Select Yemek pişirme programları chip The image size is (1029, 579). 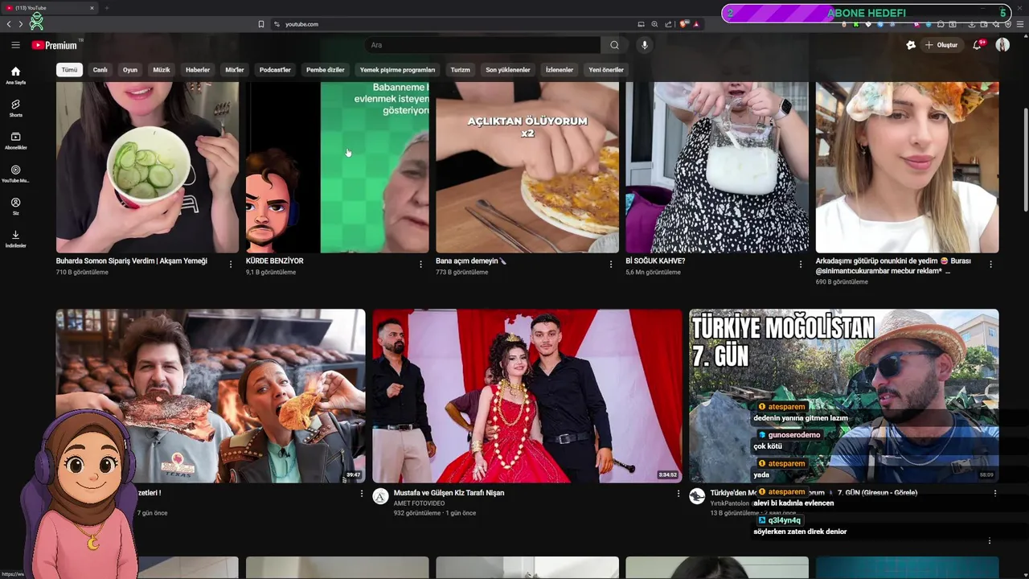(397, 70)
